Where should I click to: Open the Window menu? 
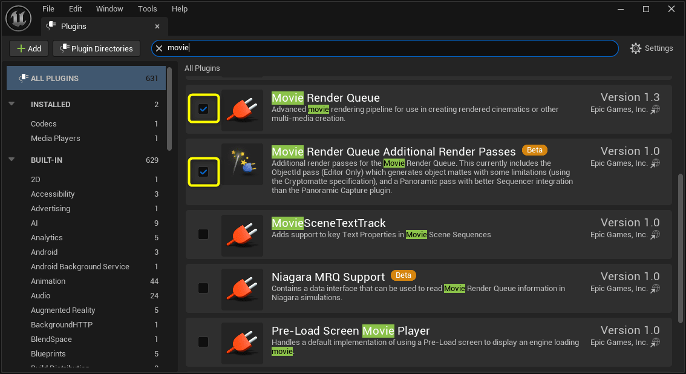[109, 8]
